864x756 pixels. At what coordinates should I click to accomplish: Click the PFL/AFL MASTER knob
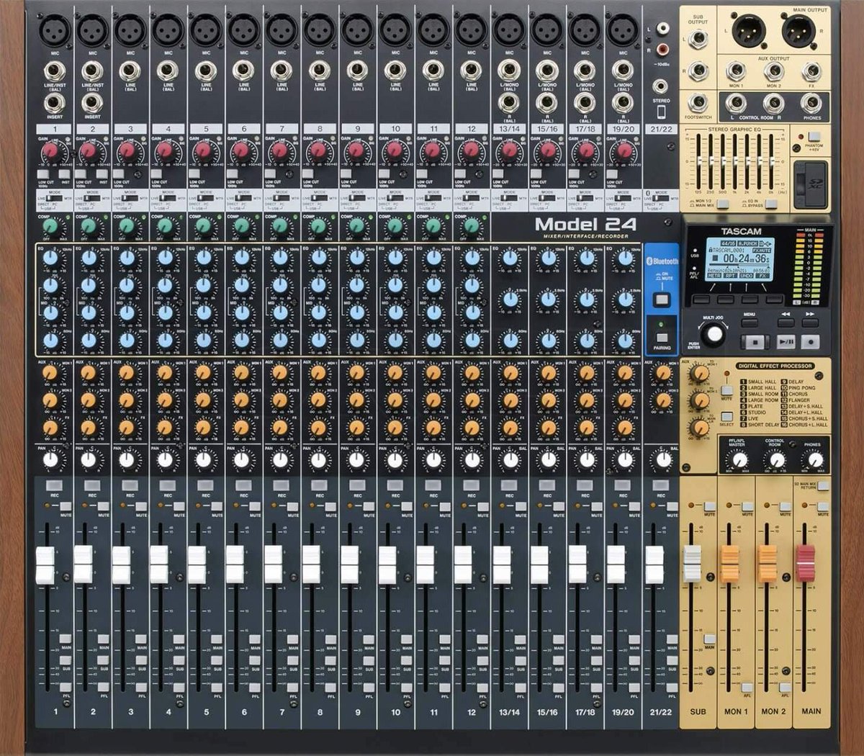[x=739, y=460]
